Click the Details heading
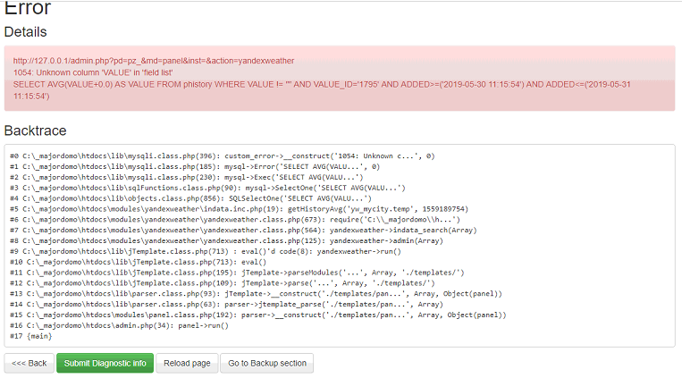 tap(25, 32)
